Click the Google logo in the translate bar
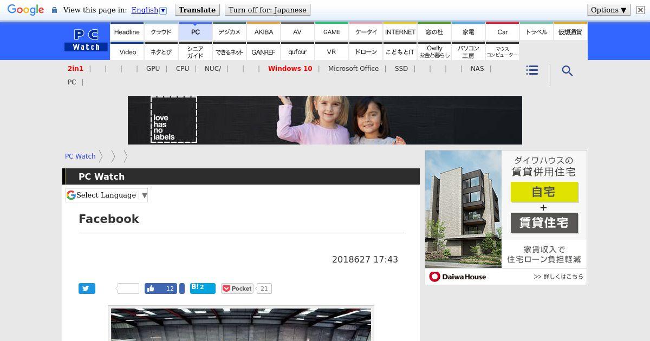 [x=25, y=10]
